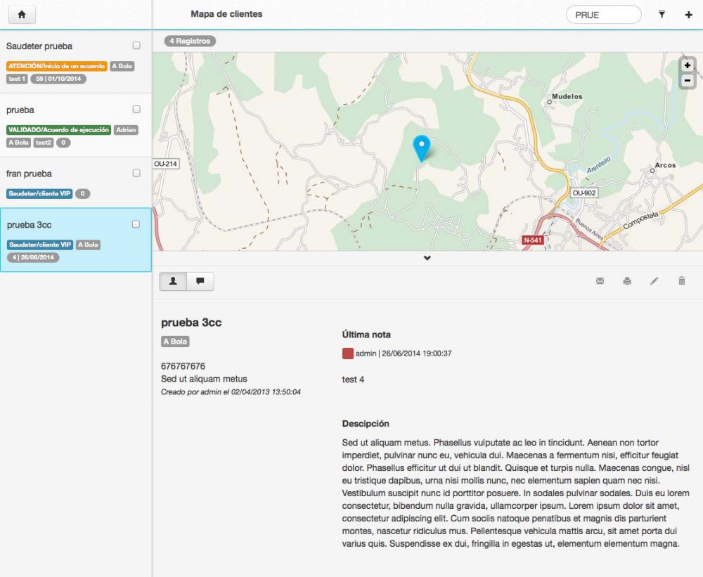
Task: Collapse the map with the chevron
Action: [427, 258]
